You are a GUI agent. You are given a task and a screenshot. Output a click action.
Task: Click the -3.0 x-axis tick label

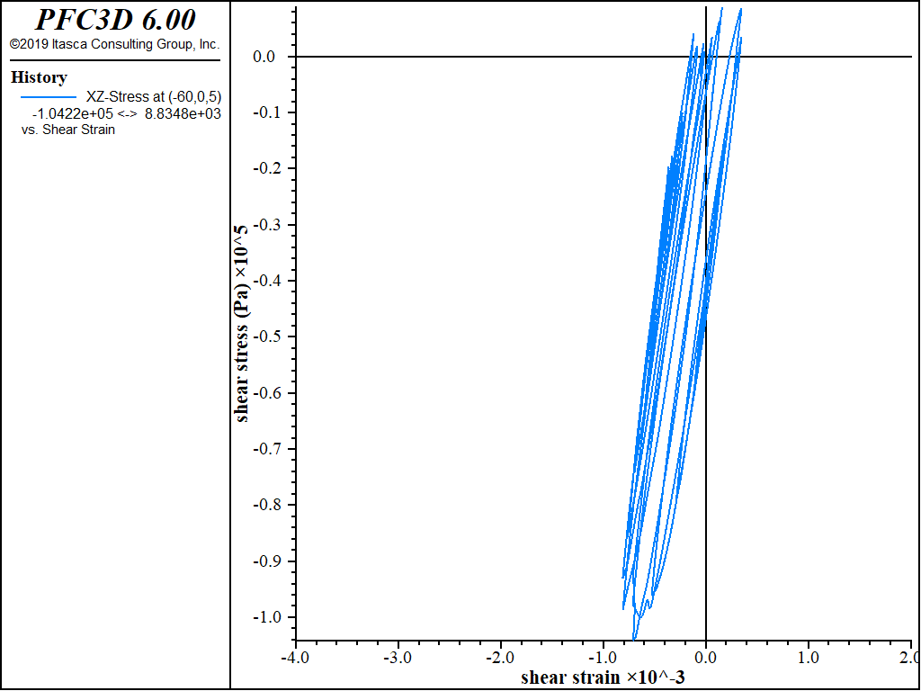pyautogui.click(x=398, y=656)
